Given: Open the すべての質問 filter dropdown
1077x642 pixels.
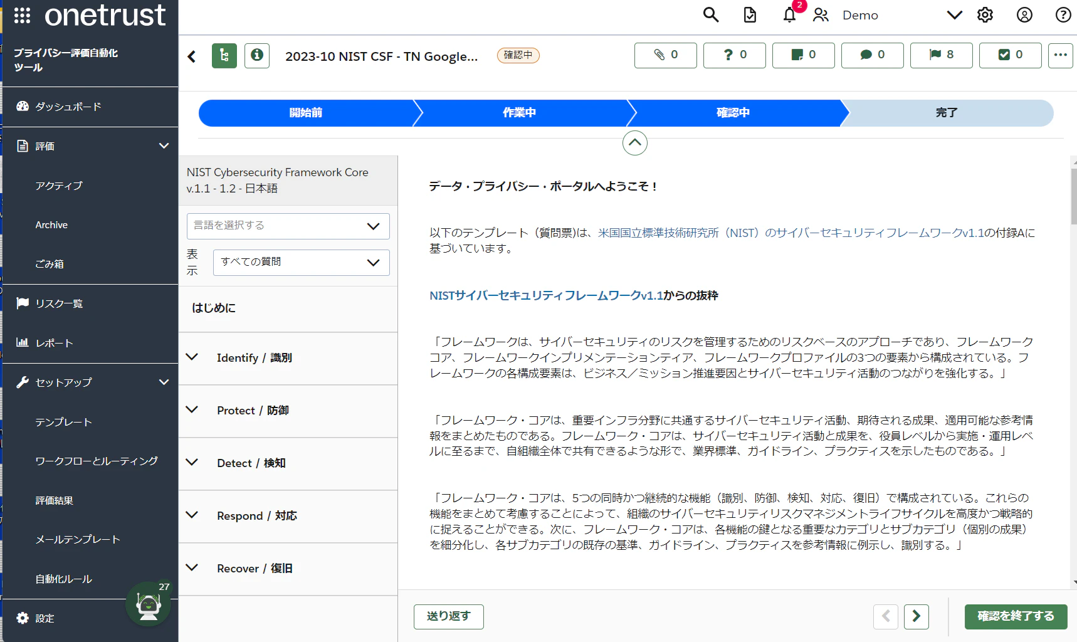Looking at the screenshot, I should (x=302, y=263).
